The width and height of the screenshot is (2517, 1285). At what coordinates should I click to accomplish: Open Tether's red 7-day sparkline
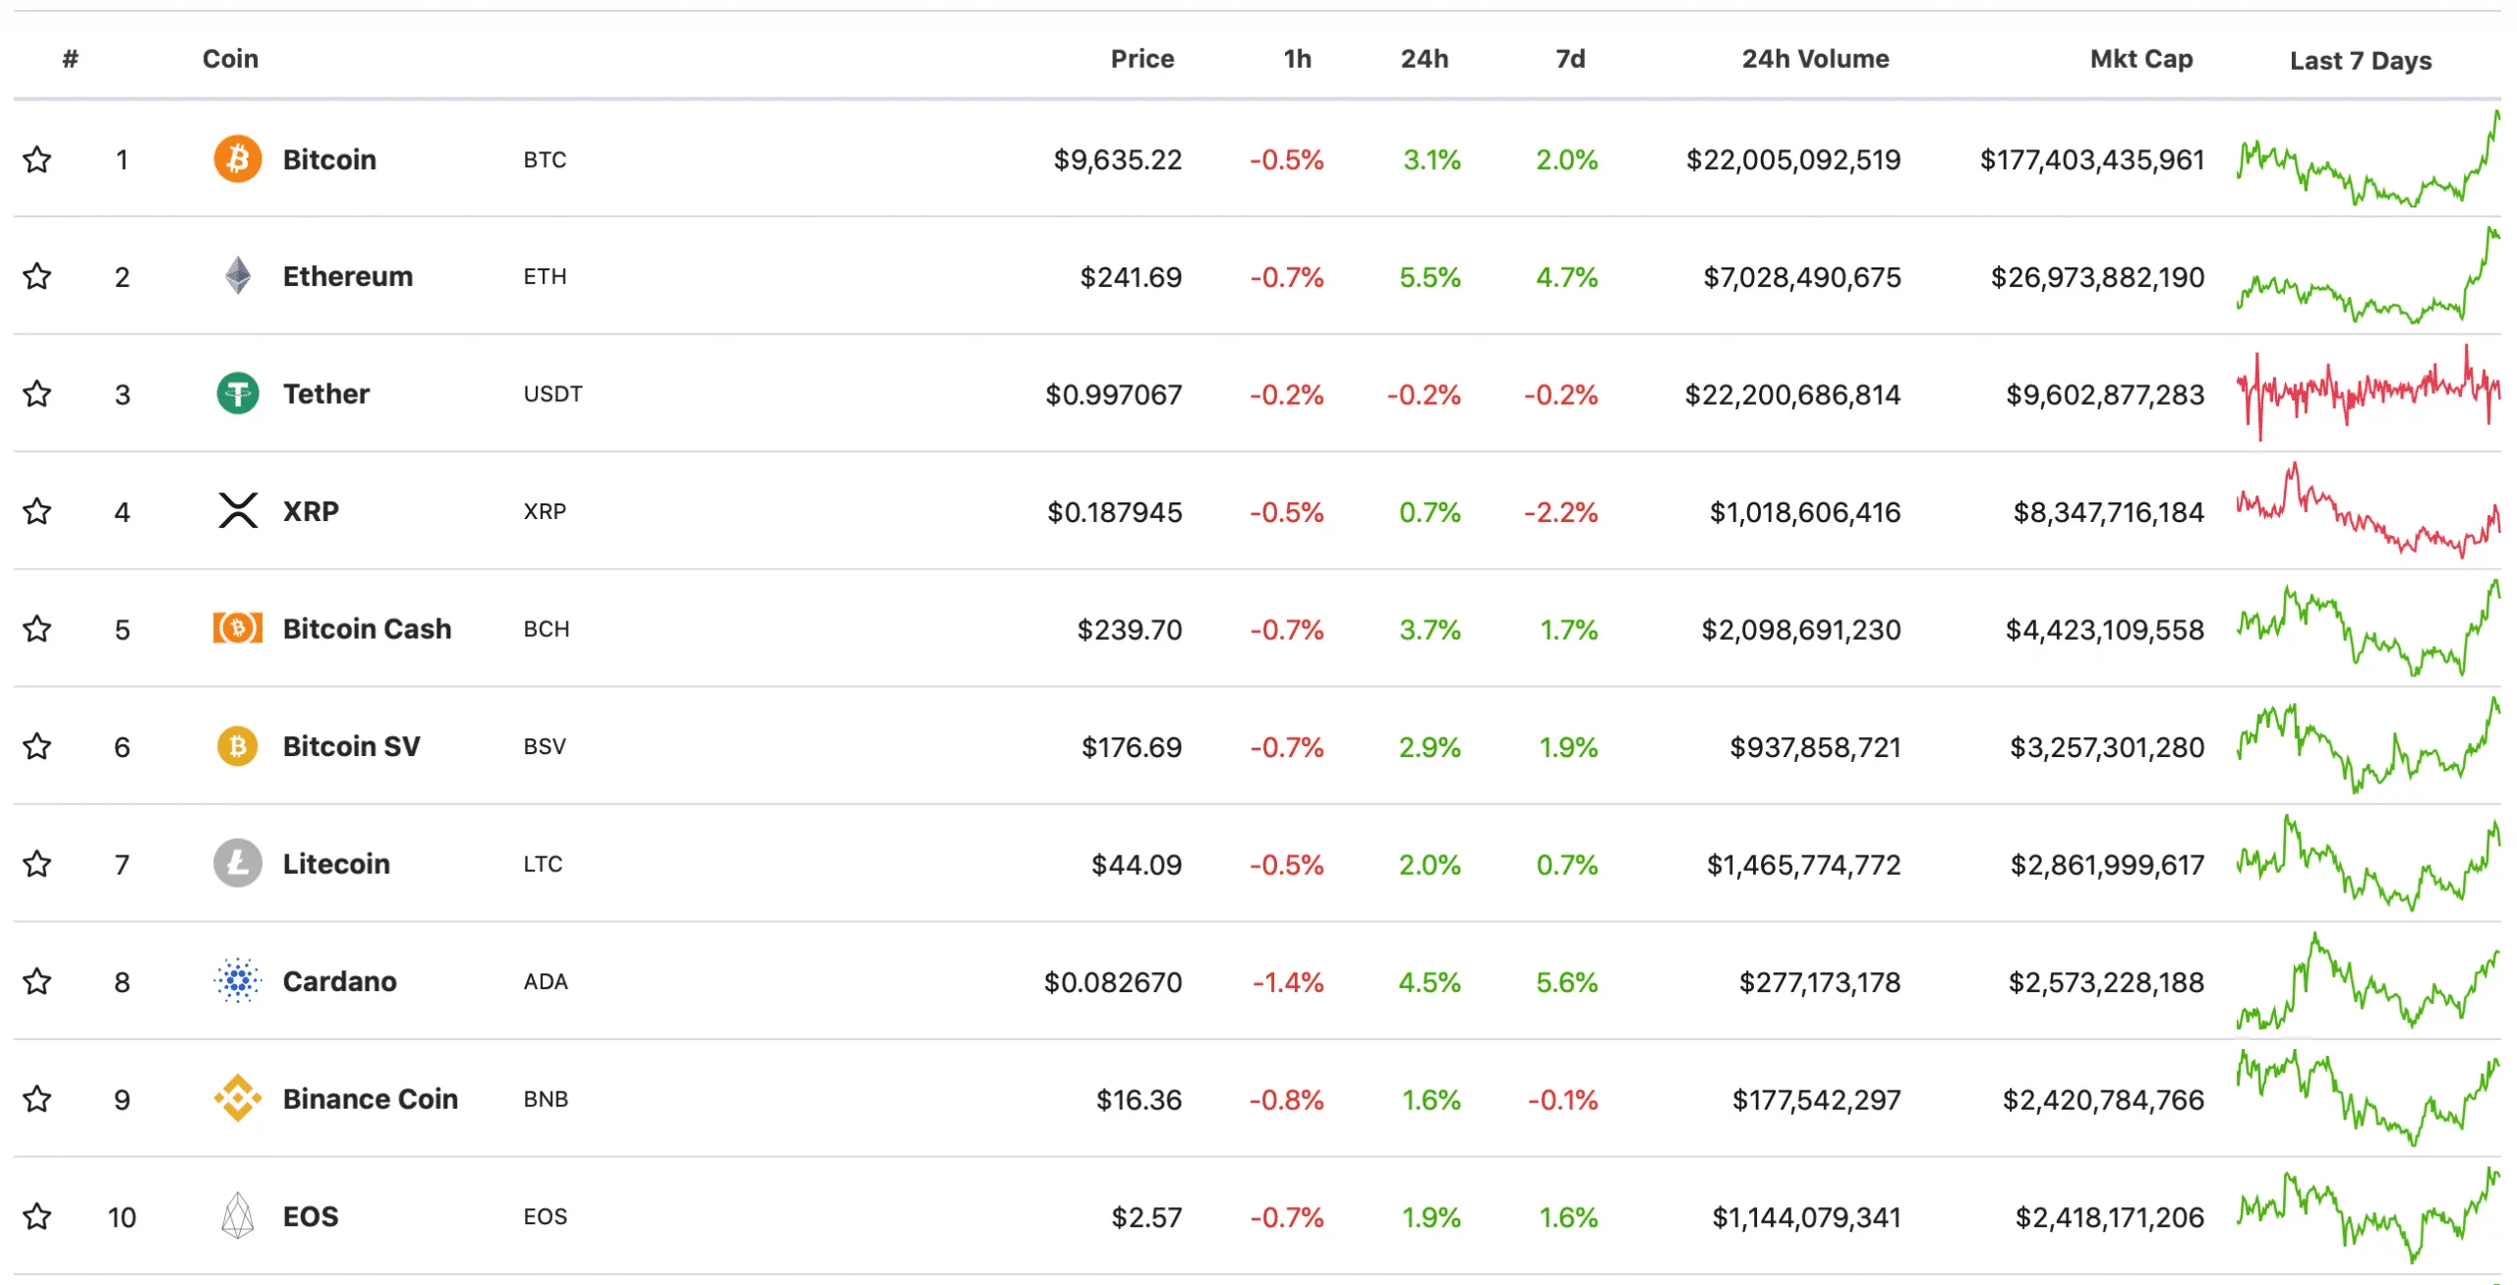[x=2369, y=392]
